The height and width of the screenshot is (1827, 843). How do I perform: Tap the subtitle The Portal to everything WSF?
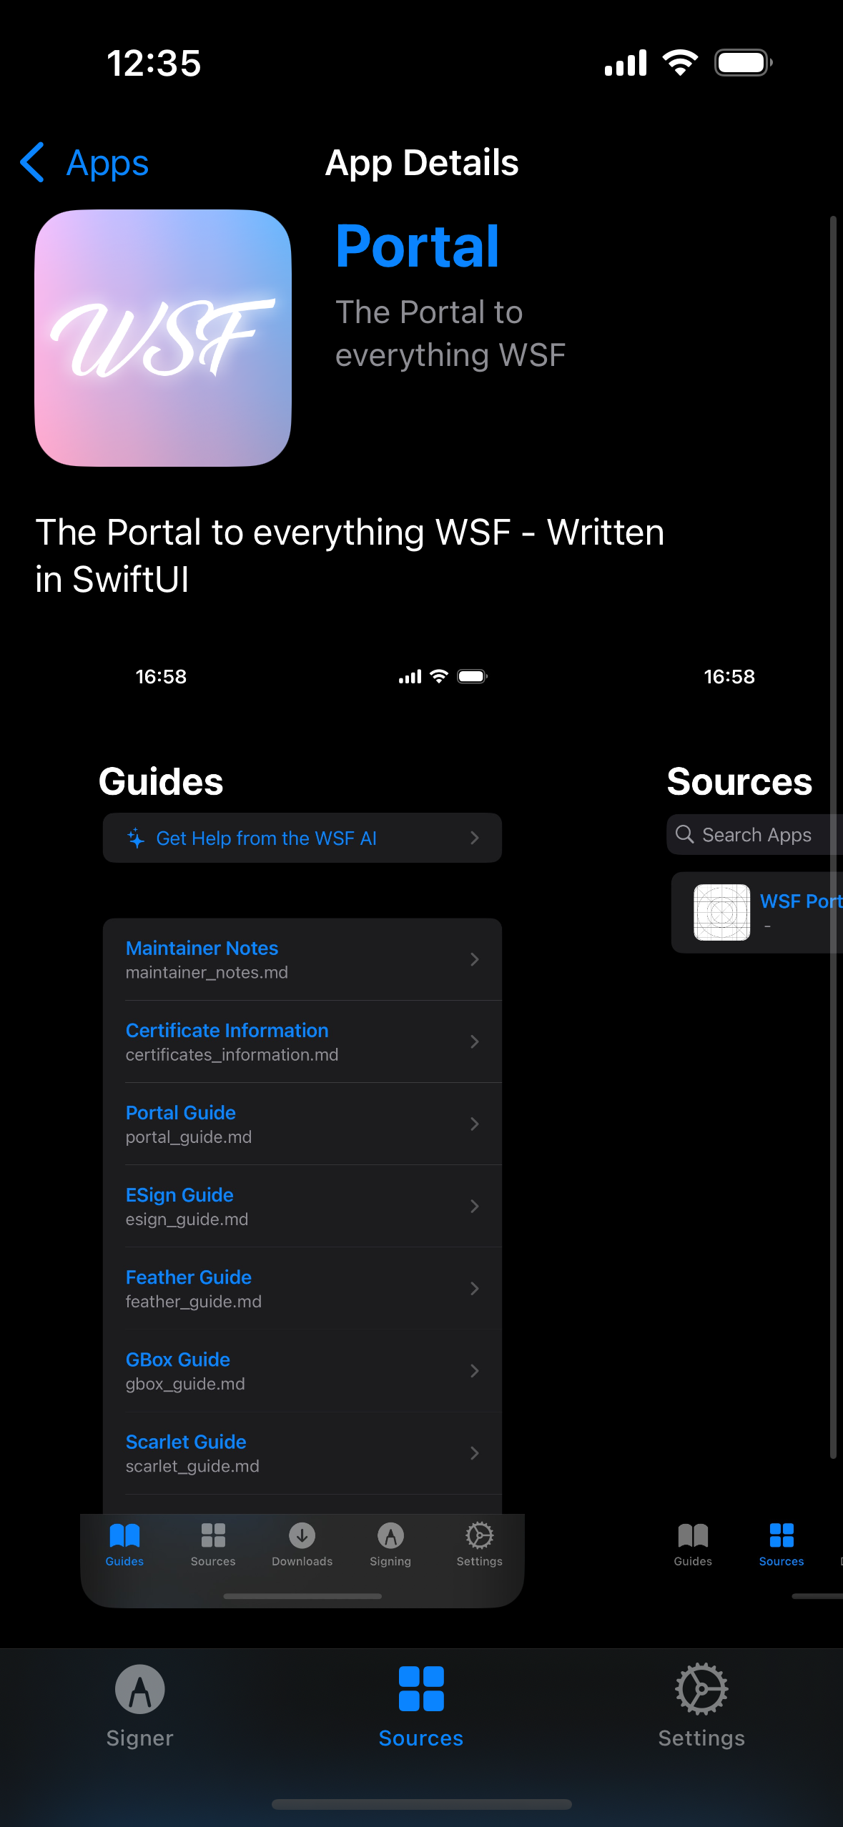[x=450, y=333]
